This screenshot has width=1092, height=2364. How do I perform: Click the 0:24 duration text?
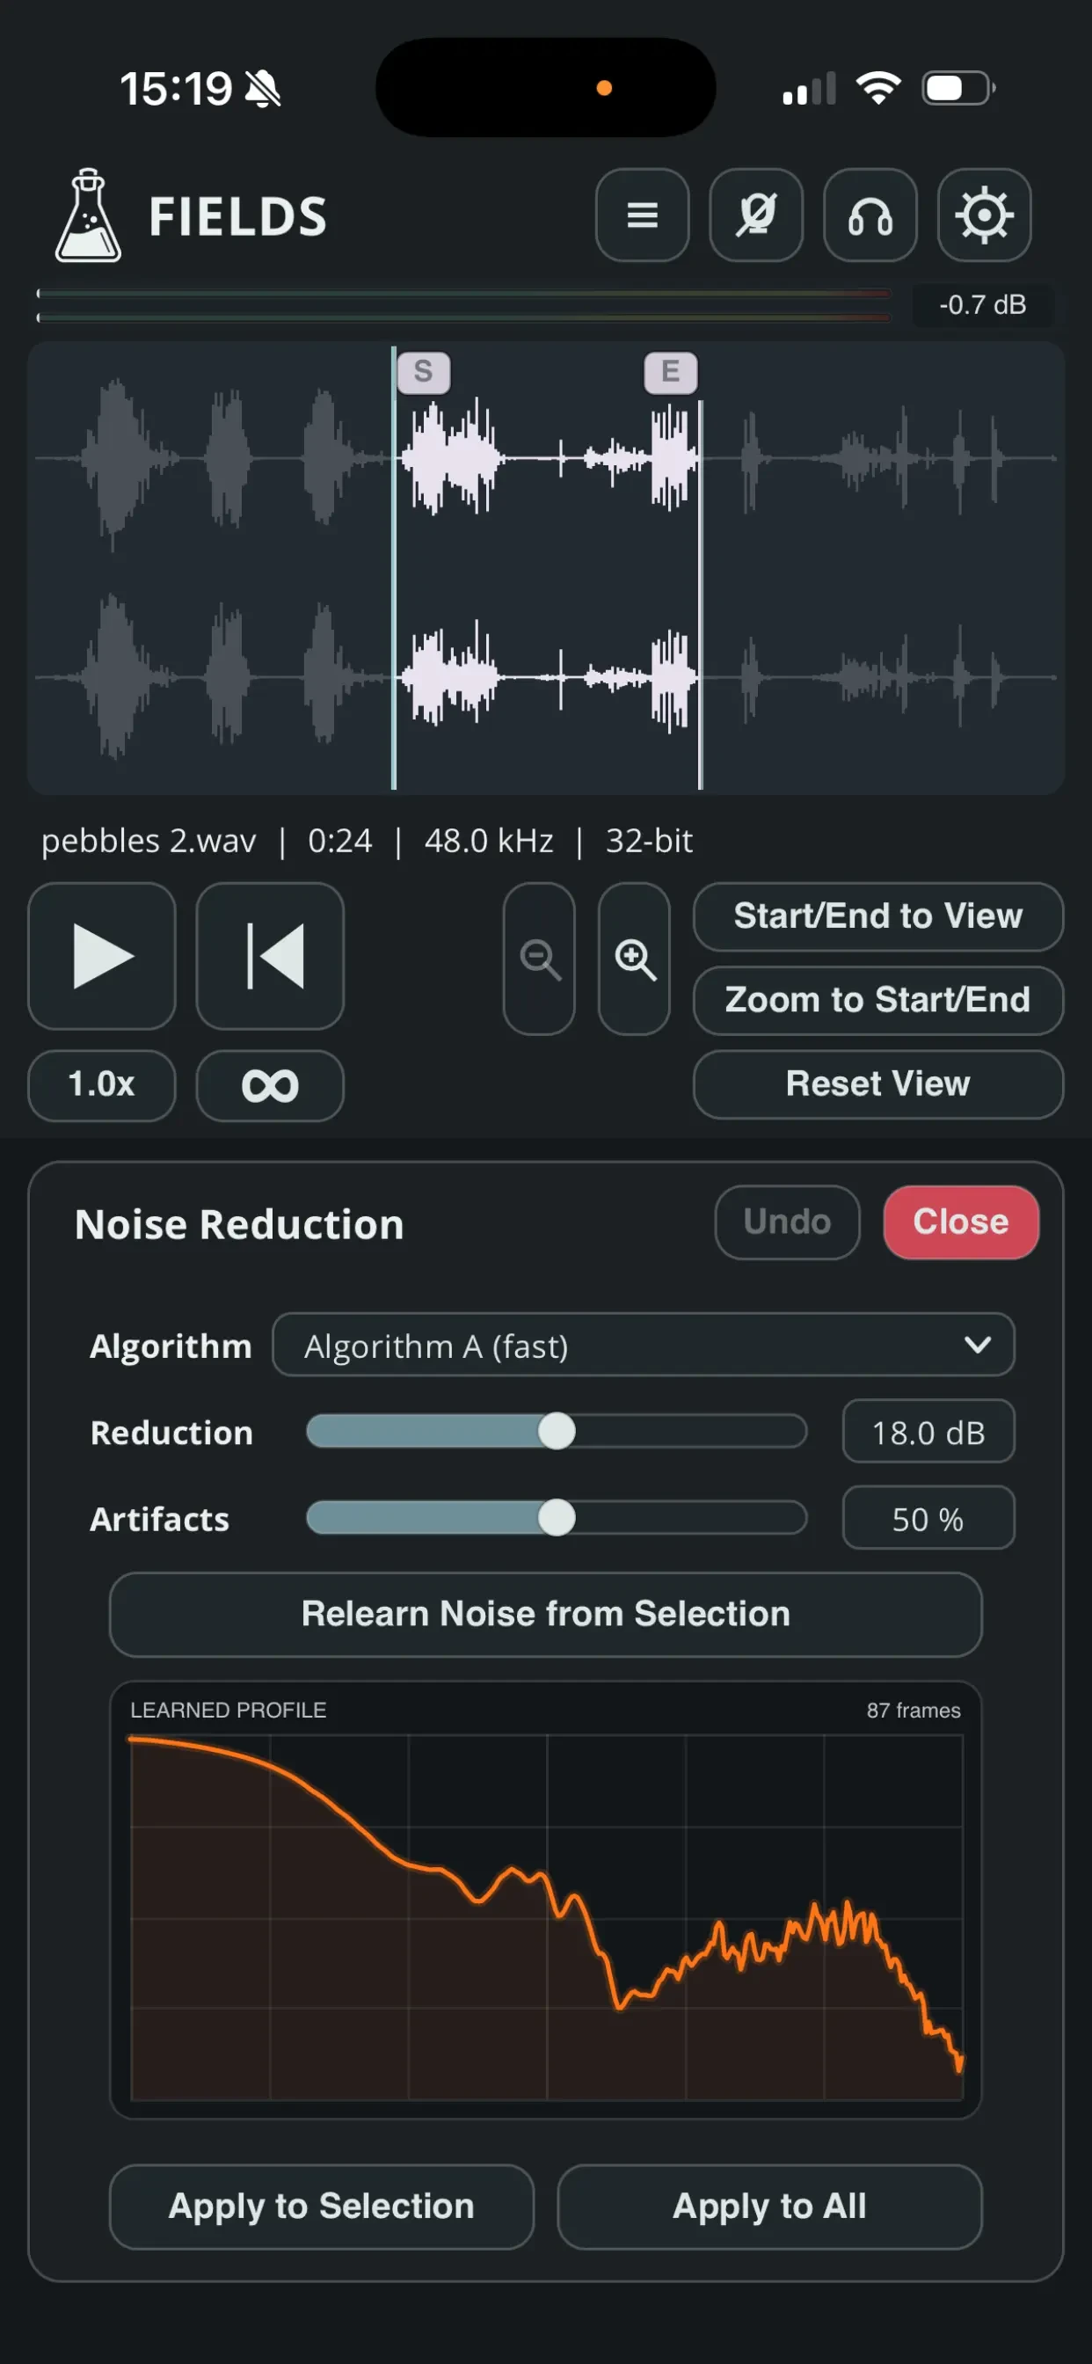339,841
